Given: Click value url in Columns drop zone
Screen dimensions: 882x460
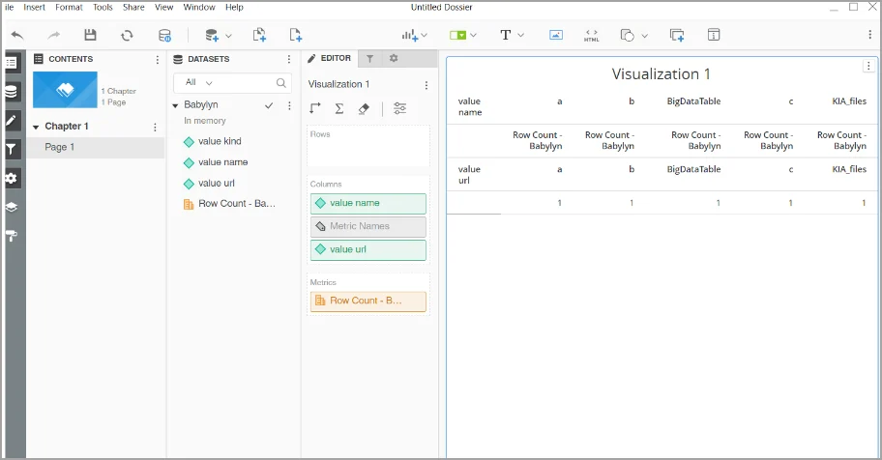Looking at the screenshot, I should pos(368,249).
